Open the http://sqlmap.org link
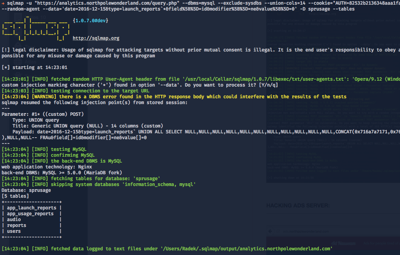Screen dimensions: 400x255 pos(96,38)
